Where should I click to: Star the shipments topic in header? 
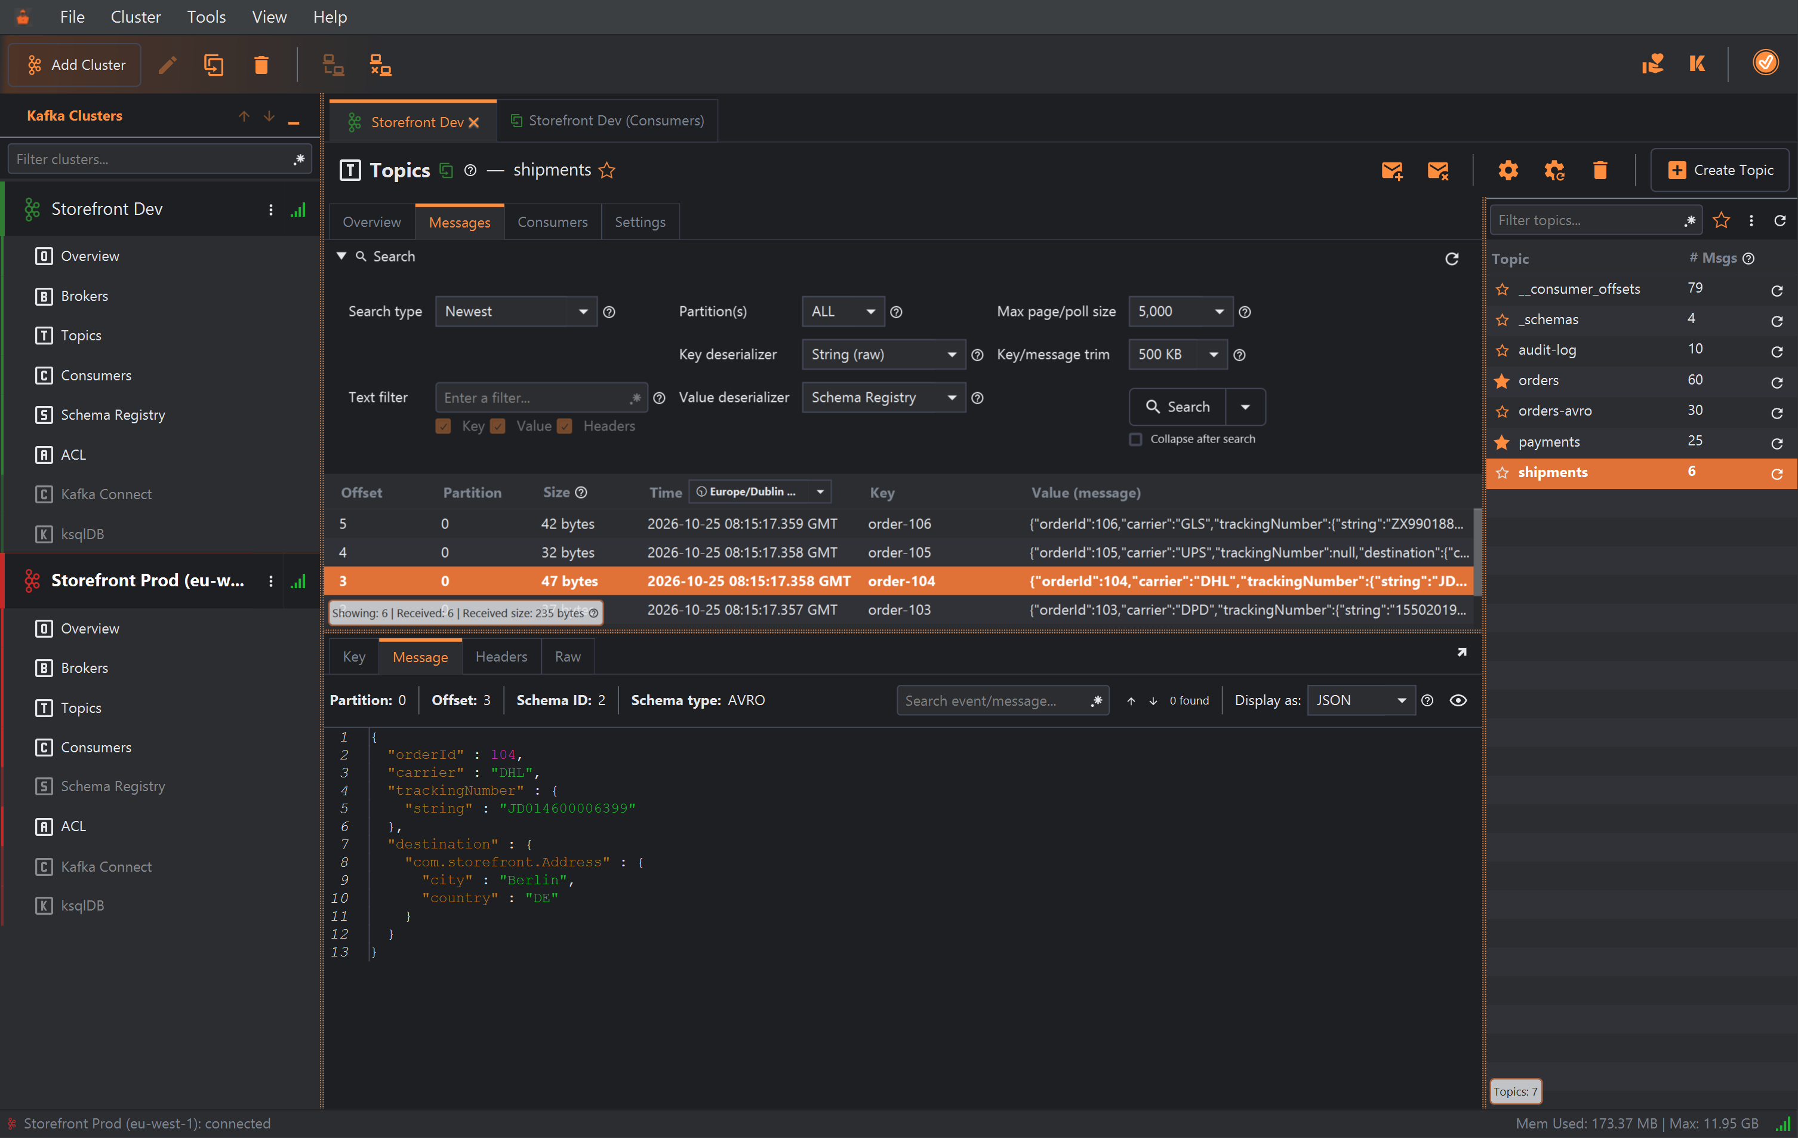pyautogui.click(x=607, y=170)
